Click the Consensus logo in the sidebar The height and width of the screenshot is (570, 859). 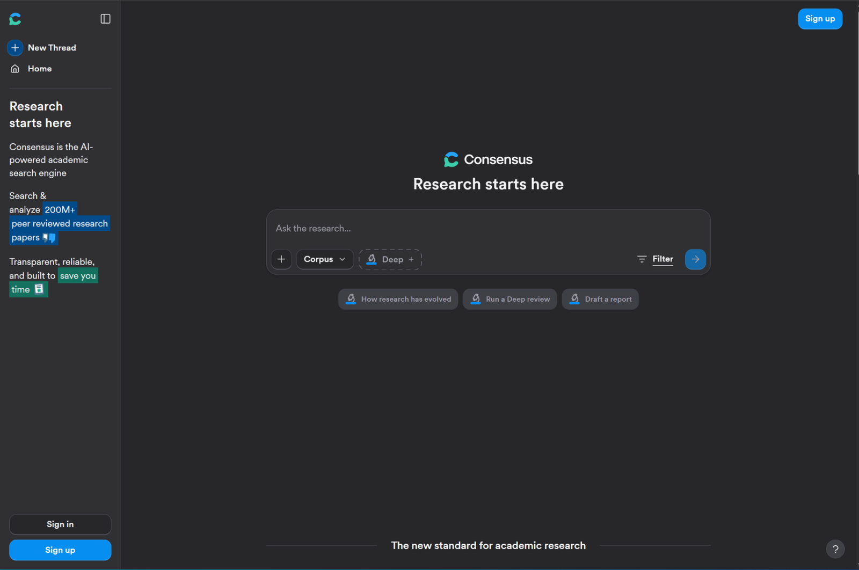tap(15, 19)
